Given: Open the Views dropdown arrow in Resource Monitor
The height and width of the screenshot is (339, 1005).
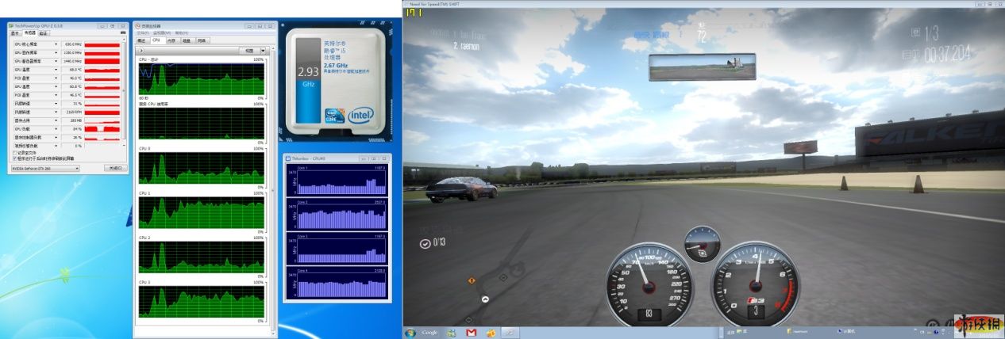Looking at the screenshot, I should [263, 51].
